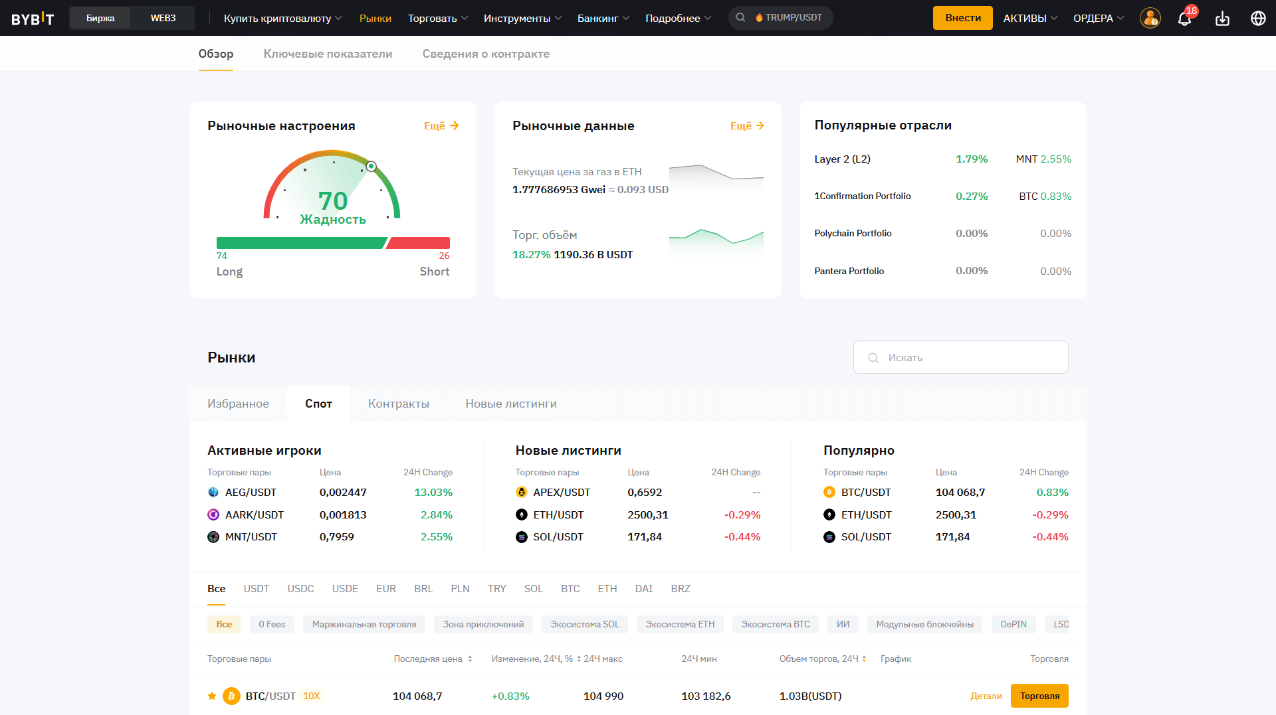Image resolution: width=1276 pixels, height=715 pixels.
Task: Sort by last price column arrows
Action: coord(470,659)
